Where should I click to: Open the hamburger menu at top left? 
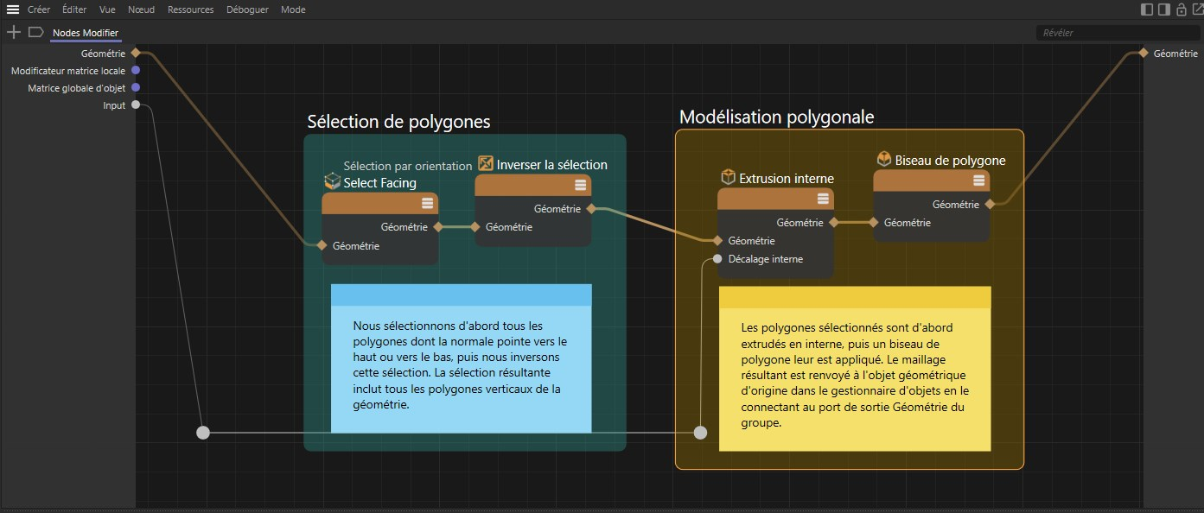(13, 9)
